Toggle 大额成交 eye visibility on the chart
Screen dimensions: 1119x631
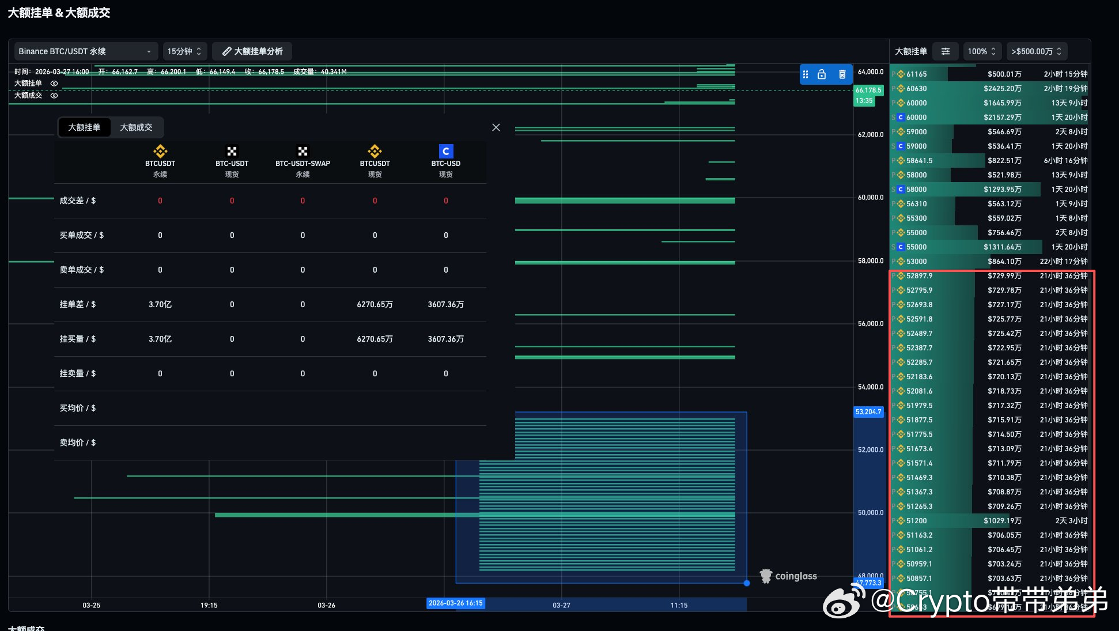point(54,96)
